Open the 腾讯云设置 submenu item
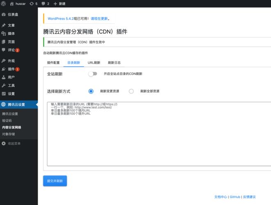This screenshot has height=205, width=271. (10, 114)
